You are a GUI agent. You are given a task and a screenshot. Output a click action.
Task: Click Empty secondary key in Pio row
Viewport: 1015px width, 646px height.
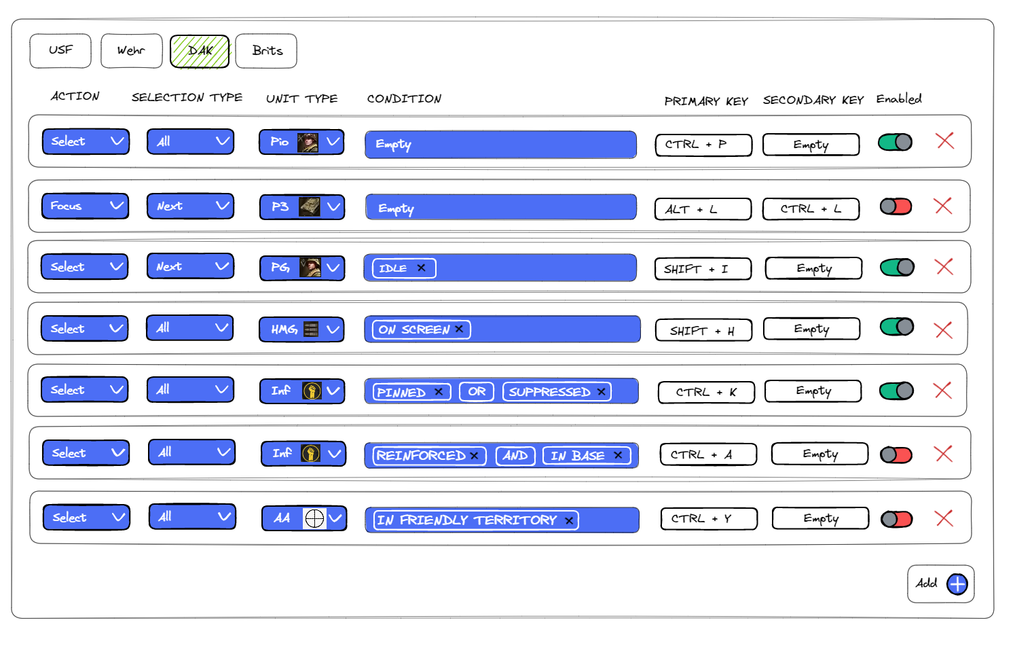coord(811,145)
